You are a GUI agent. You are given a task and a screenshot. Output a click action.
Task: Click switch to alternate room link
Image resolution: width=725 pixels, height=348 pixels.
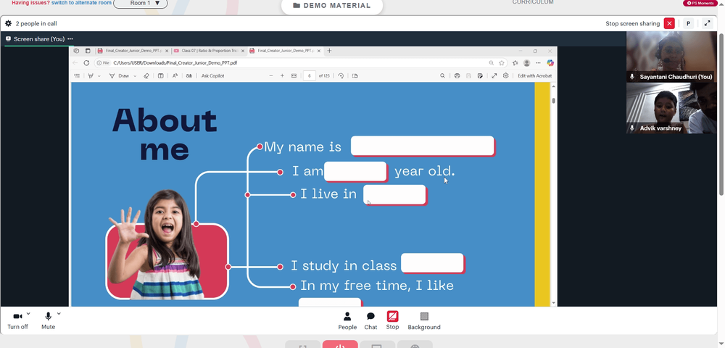81,3
